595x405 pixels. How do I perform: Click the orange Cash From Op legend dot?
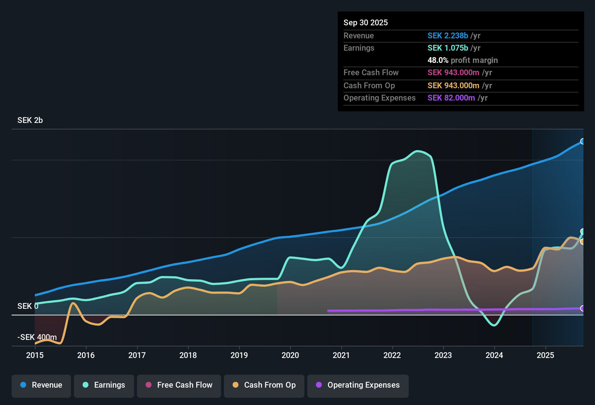coord(236,385)
